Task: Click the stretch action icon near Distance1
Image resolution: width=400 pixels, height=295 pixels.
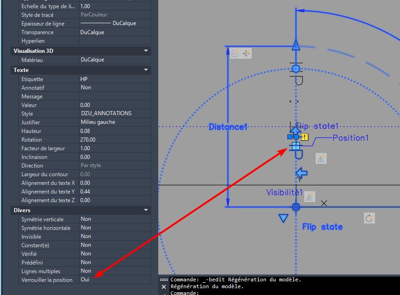Action: click(x=235, y=53)
